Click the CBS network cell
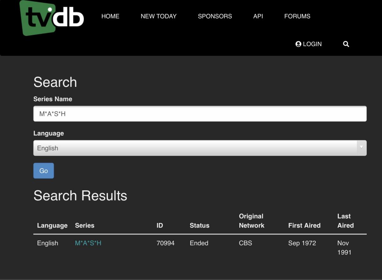Image resolution: width=382 pixels, height=280 pixels. pos(245,243)
